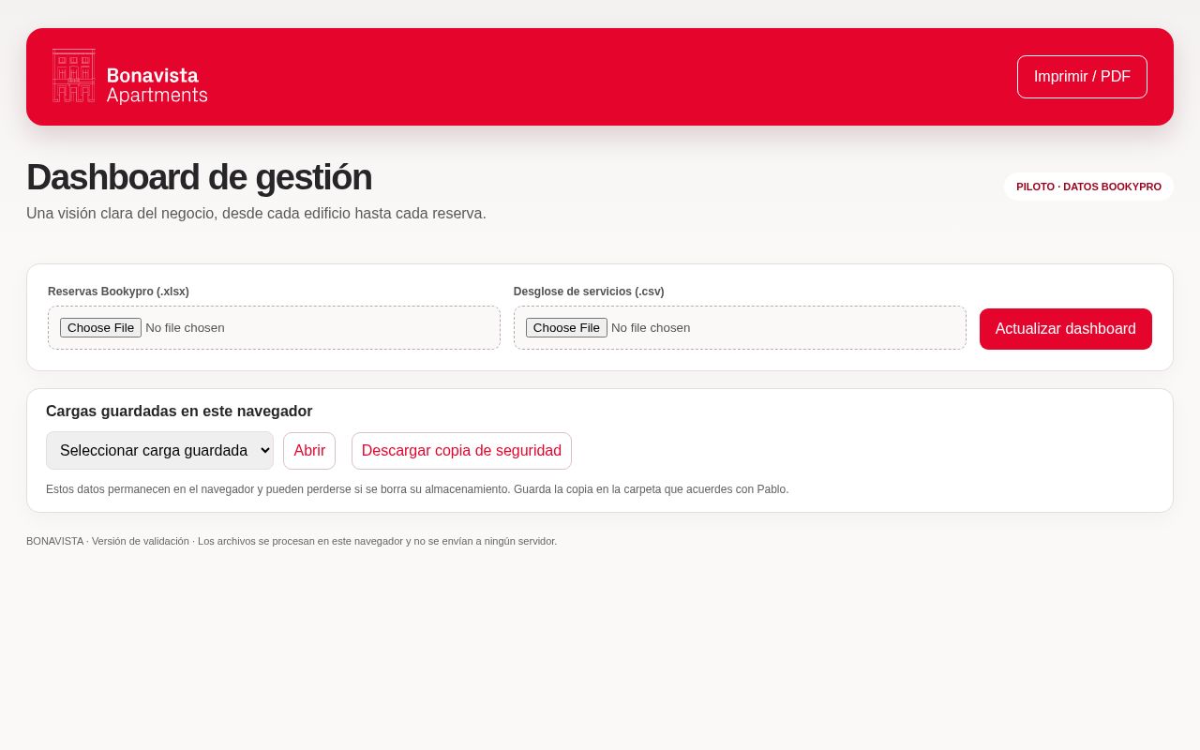Click the Imprimir / PDF button
The height and width of the screenshot is (750, 1200).
1082,77
